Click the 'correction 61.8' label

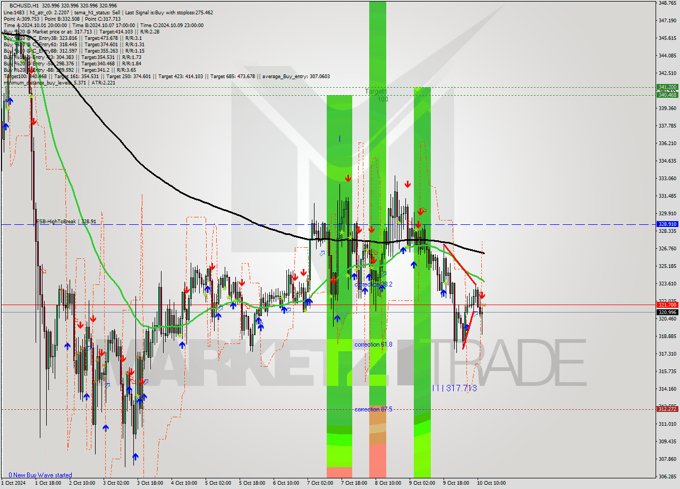pyautogui.click(x=373, y=344)
